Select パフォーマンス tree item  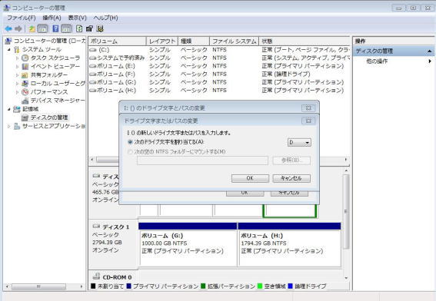point(49,92)
